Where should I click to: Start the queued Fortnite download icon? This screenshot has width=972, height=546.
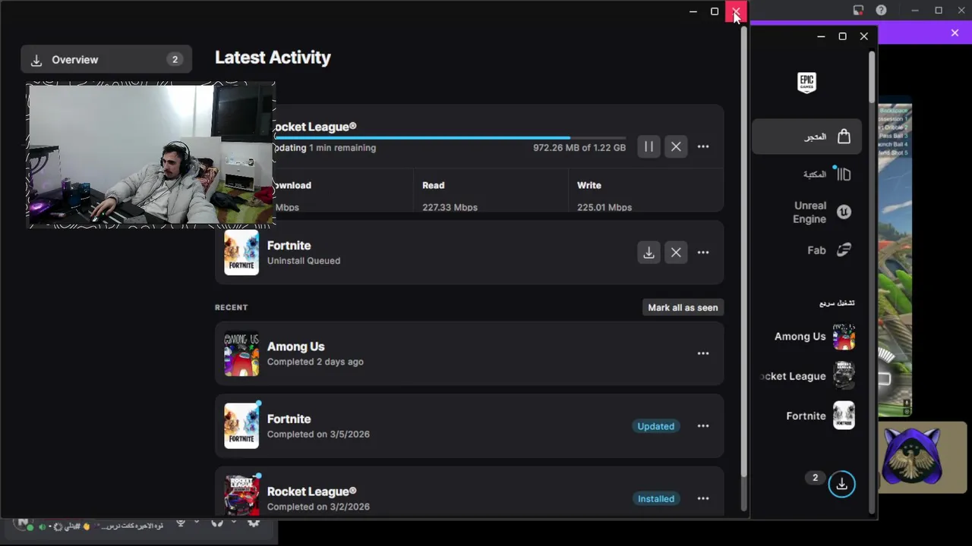[649, 253]
